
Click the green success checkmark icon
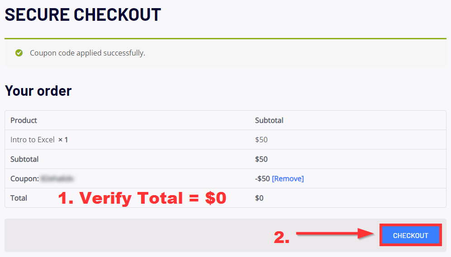(19, 53)
